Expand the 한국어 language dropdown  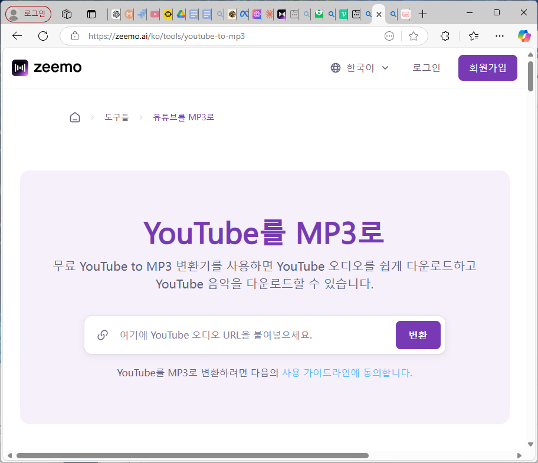pos(360,68)
